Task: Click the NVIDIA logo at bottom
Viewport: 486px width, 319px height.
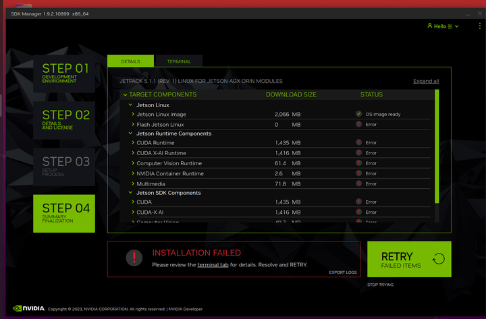Action: pos(29,308)
